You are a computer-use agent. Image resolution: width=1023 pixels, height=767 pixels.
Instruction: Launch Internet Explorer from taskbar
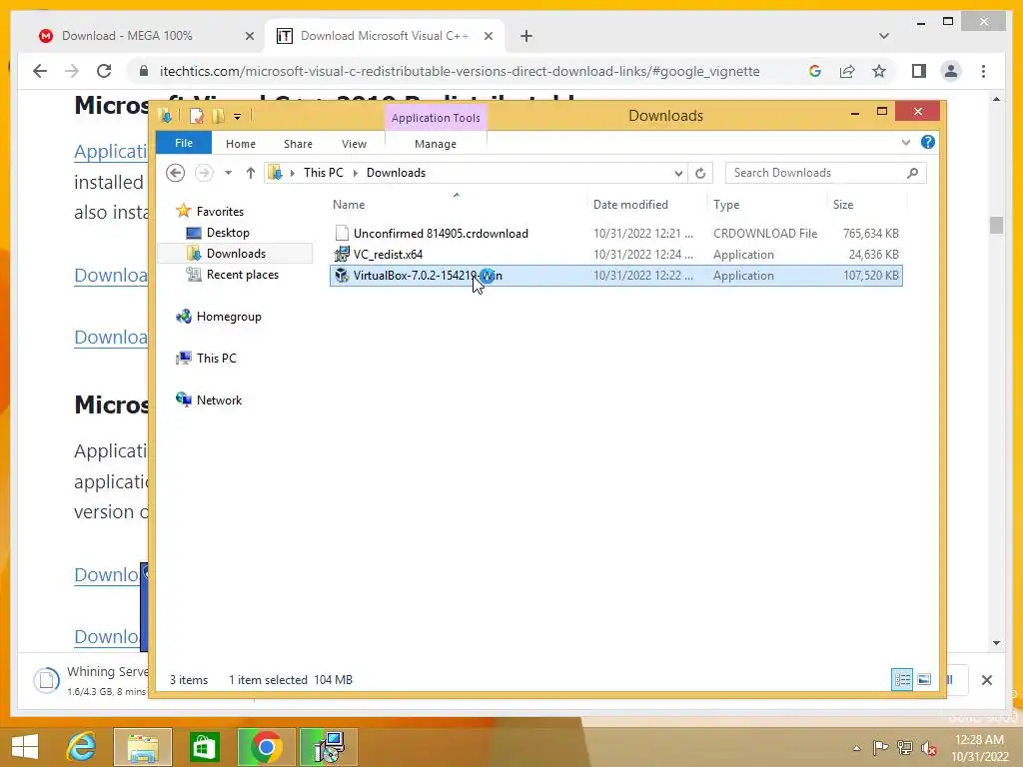(82, 747)
